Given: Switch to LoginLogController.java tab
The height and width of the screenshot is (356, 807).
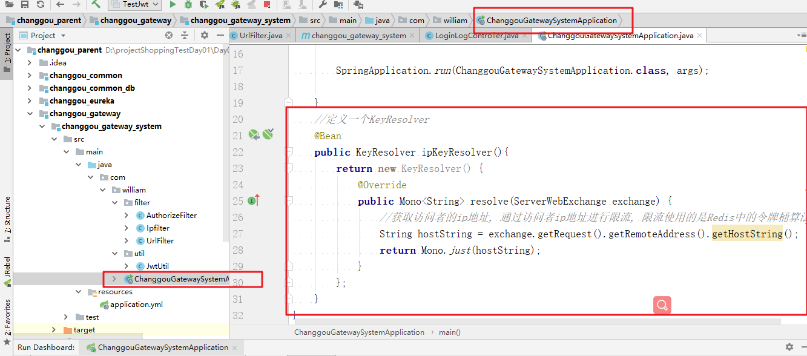Looking at the screenshot, I should coord(476,36).
